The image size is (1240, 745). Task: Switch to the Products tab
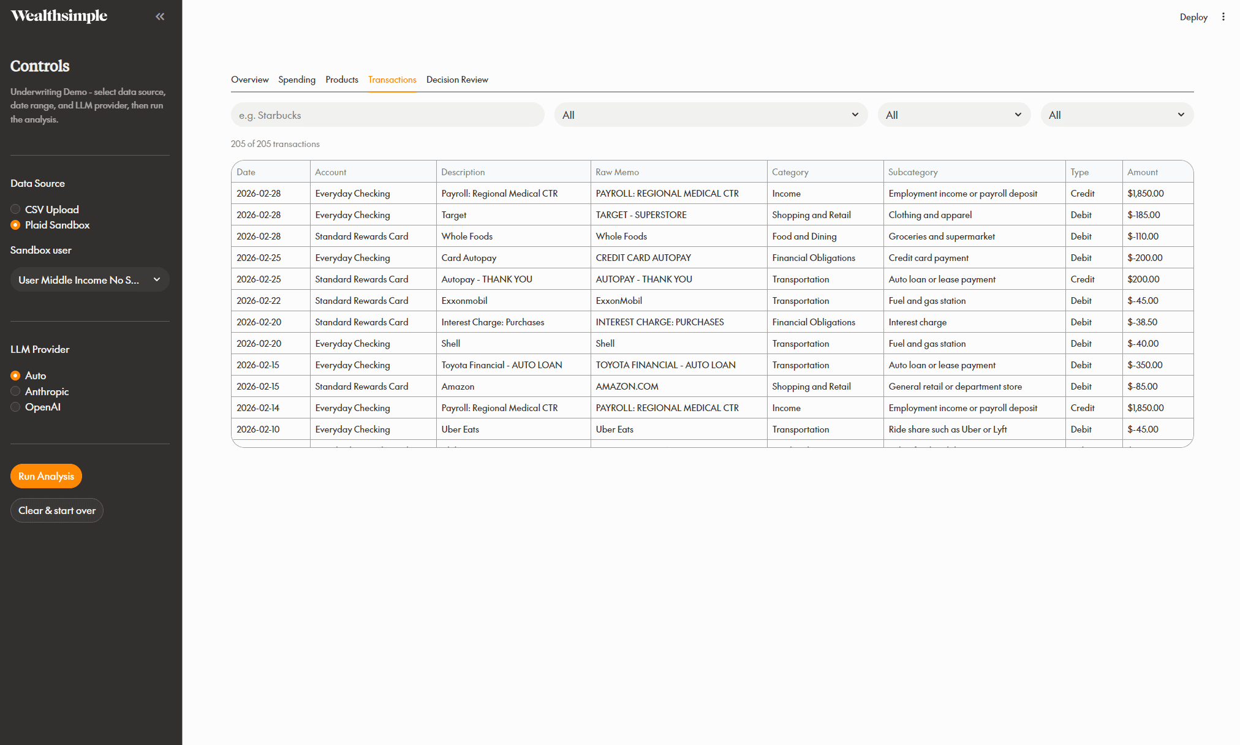point(342,80)
